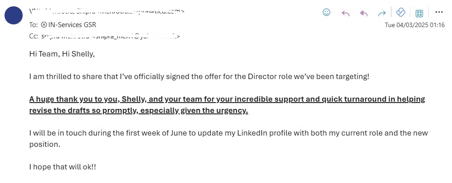452x183 pixels.
Task: Click the bold underlined thank-you paragraph
Action: click(x=227, y=104)
